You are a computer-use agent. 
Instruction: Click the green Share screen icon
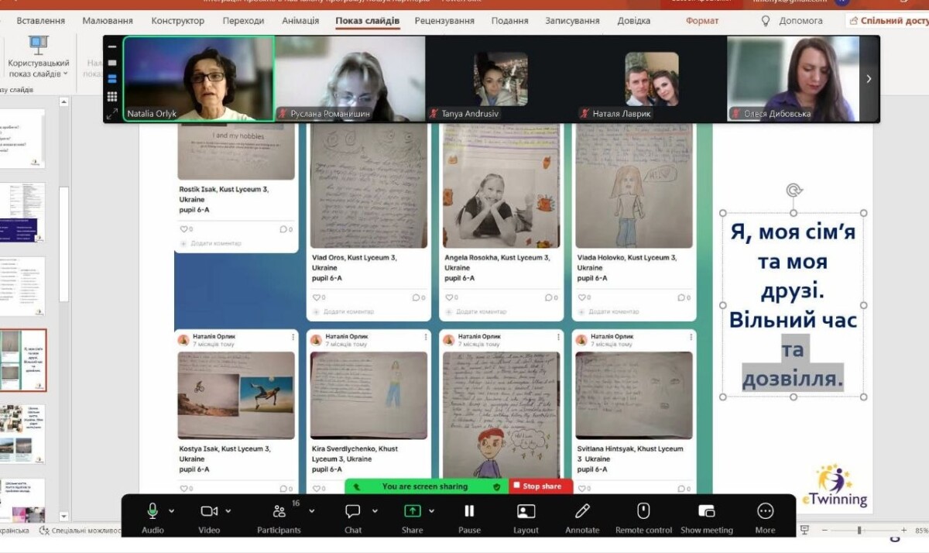pos(413,511)
